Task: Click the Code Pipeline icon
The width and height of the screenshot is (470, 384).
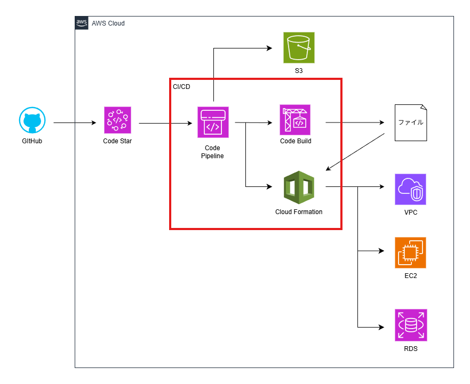Action: click(213, 122)
